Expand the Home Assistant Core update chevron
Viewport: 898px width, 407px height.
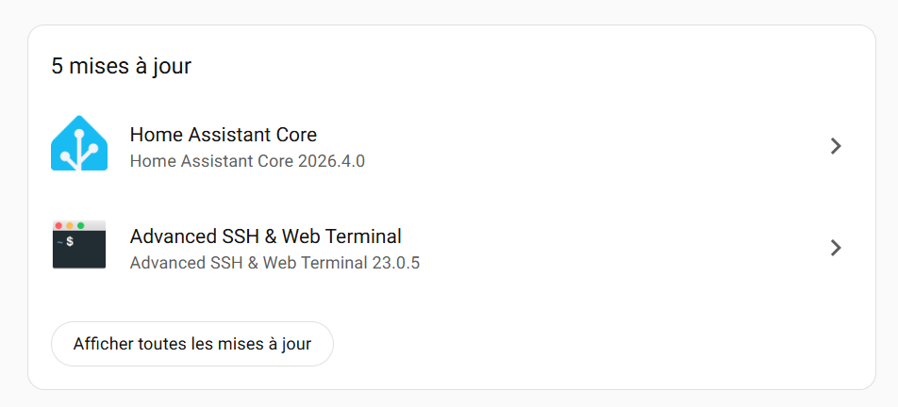pyautogui.click(x=835, y=146)
